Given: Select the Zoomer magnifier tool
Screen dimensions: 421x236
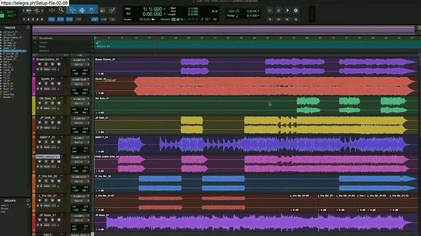Looking at the screenshot, I should [61, 10].
